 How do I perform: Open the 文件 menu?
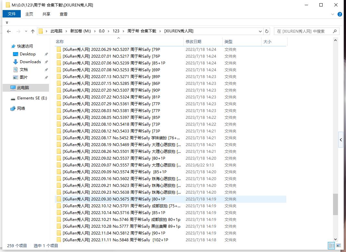click(12, 14)
